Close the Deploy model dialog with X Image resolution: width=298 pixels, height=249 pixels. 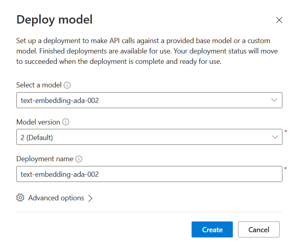pos(279,20)
